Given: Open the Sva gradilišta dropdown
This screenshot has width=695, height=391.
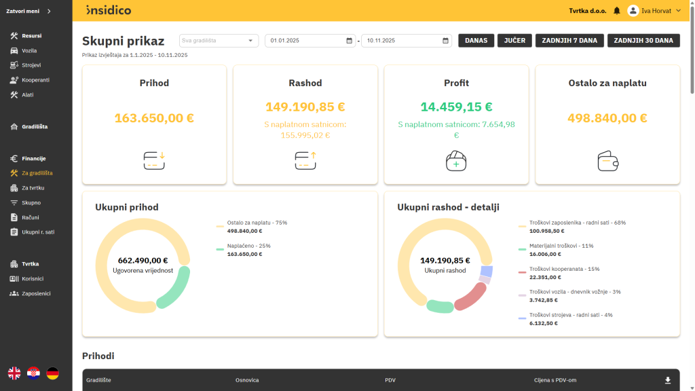Looking at the screenshot, I should [219, 41].
